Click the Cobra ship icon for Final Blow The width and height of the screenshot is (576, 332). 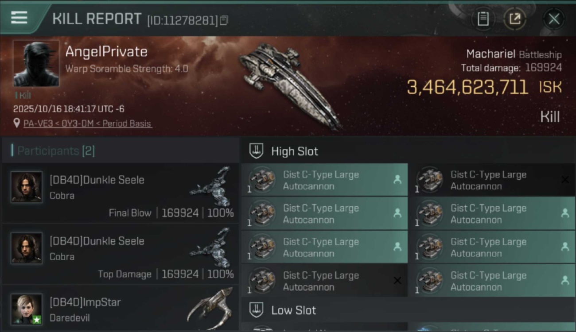pyautogui.click(x=211, y=187)
